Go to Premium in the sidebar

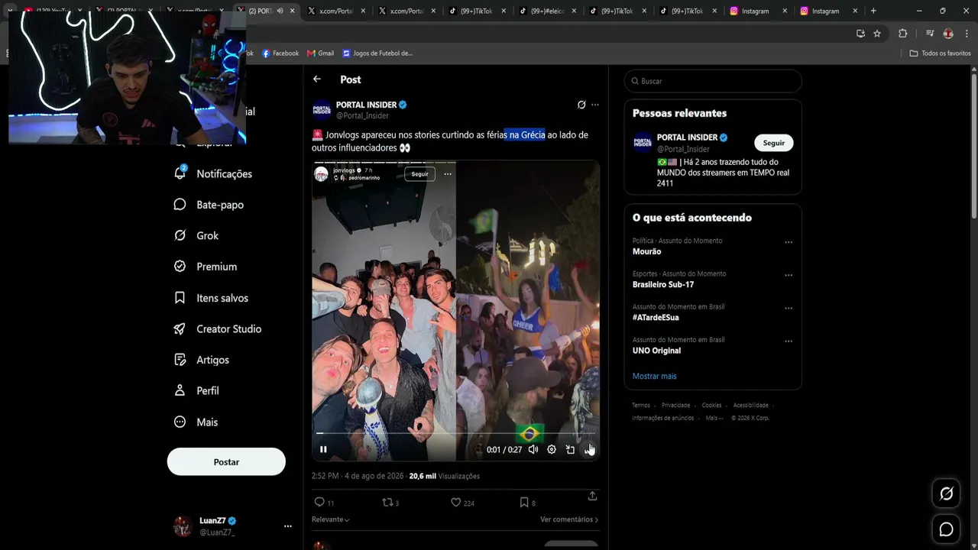click(206, 267)
